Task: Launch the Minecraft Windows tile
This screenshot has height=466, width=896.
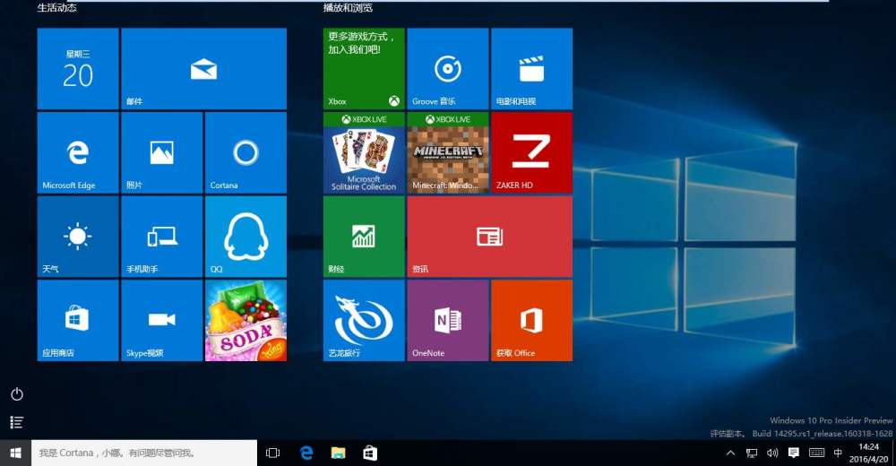Action: [x=448, y=152]
